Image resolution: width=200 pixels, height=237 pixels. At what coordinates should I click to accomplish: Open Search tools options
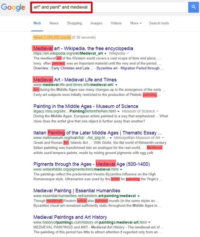(x=159, y=23)
